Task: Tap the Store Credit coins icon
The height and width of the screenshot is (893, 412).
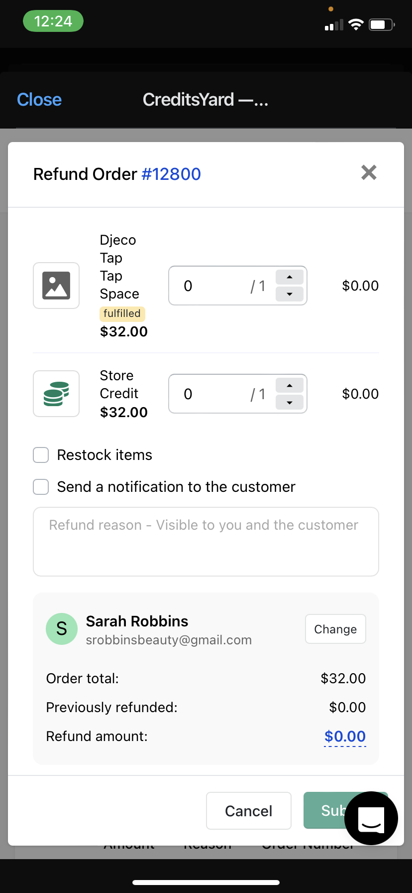Action: point(56,394)
